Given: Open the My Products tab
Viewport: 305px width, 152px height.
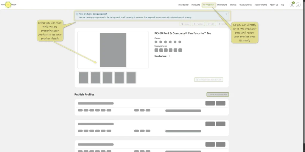Looking at the screenshot, I should 209,5.
